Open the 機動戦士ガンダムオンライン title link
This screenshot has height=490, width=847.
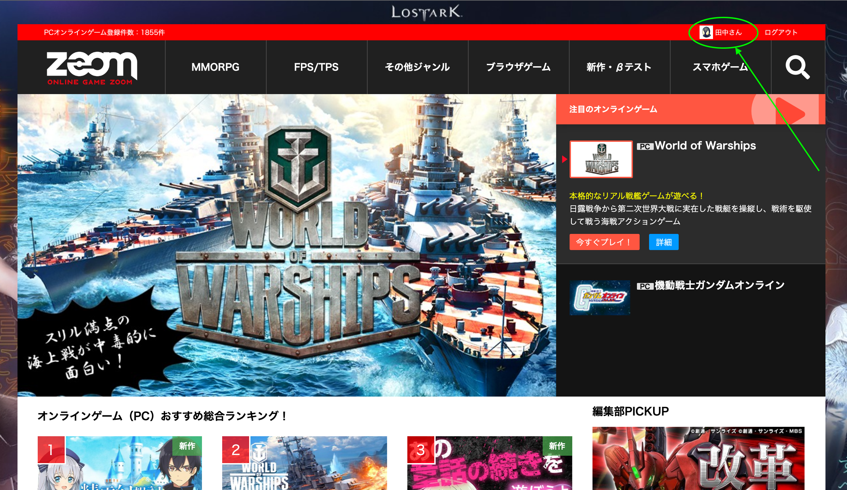[719, 285]
